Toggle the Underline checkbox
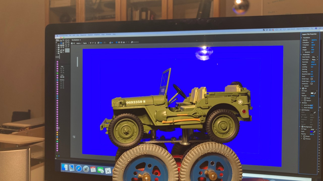This screenshot has width=323, height=181. tap(311, 84)
